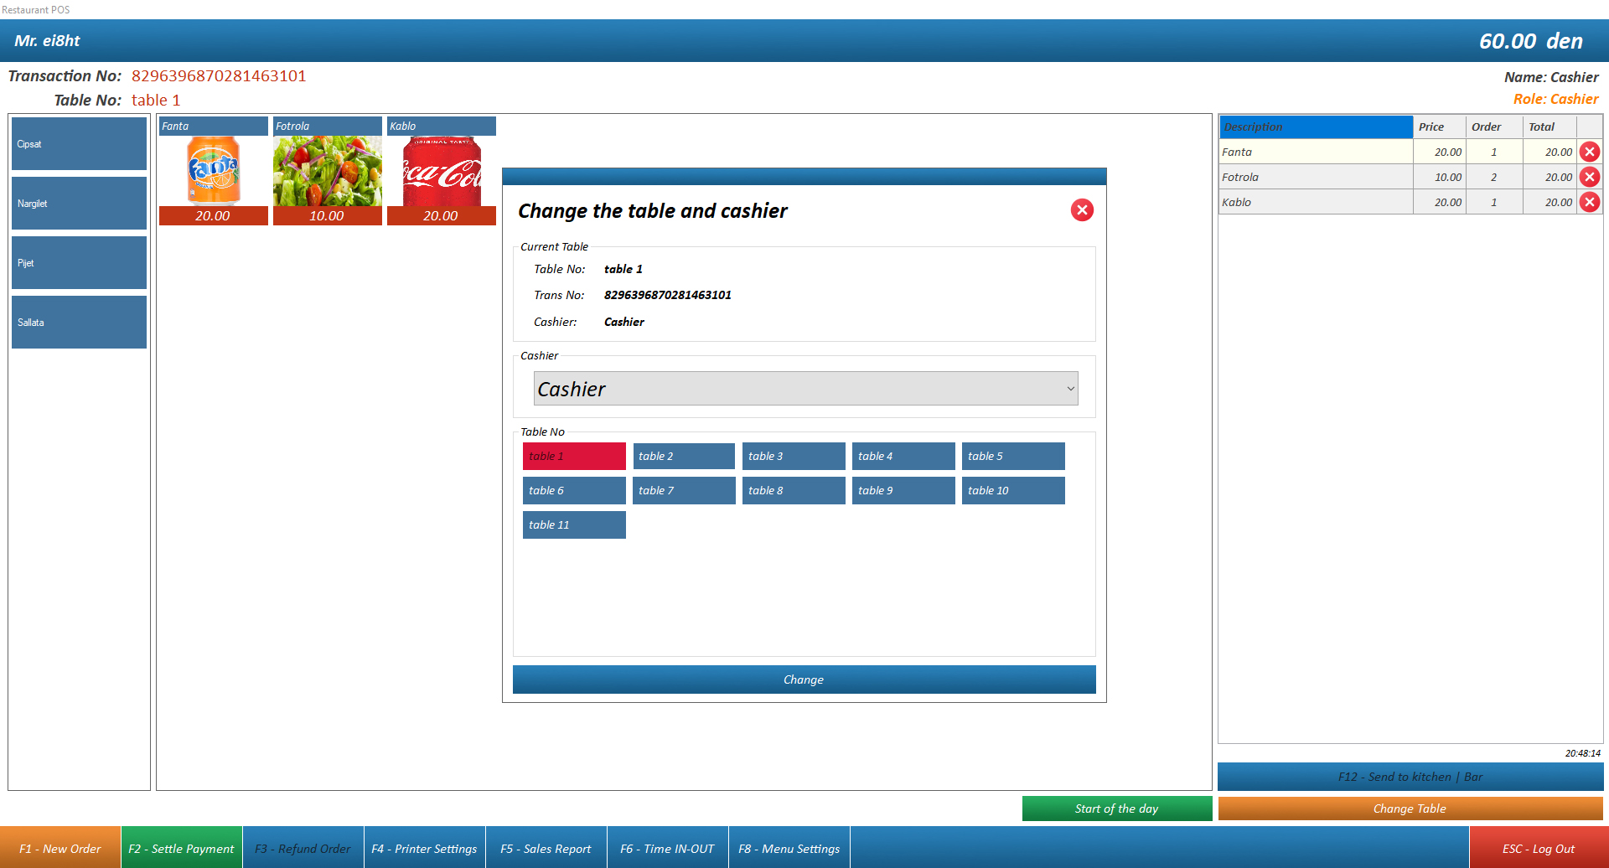Remove the Kablo order row

[1589, 202]
